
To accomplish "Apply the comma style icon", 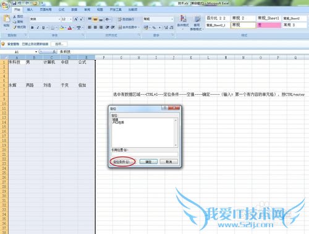I will pos(159,27).
